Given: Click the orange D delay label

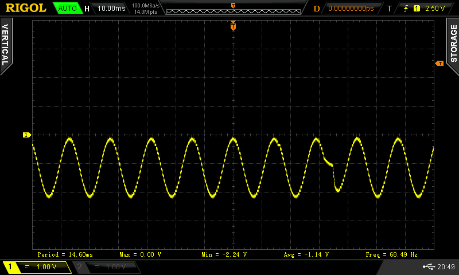Looking at the screenshot, I should [317, 9].
